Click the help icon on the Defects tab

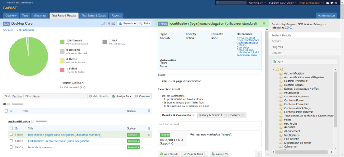tap(243, 115)
